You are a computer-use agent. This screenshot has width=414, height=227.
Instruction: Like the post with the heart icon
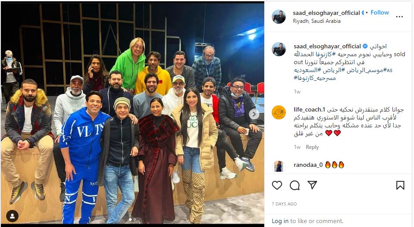[x=277, y=185]
